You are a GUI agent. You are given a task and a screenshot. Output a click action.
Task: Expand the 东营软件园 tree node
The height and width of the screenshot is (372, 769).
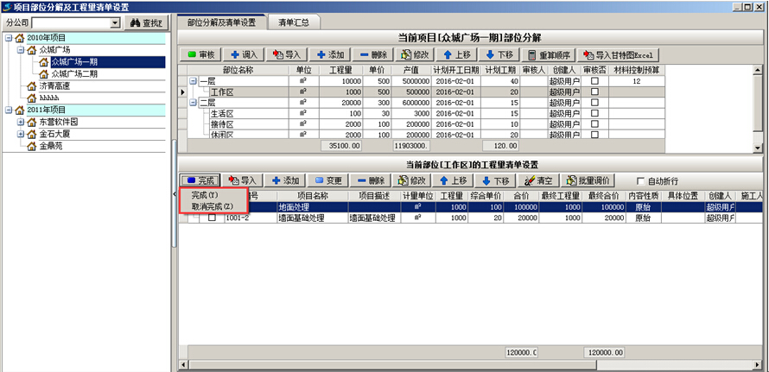[20, 123]
